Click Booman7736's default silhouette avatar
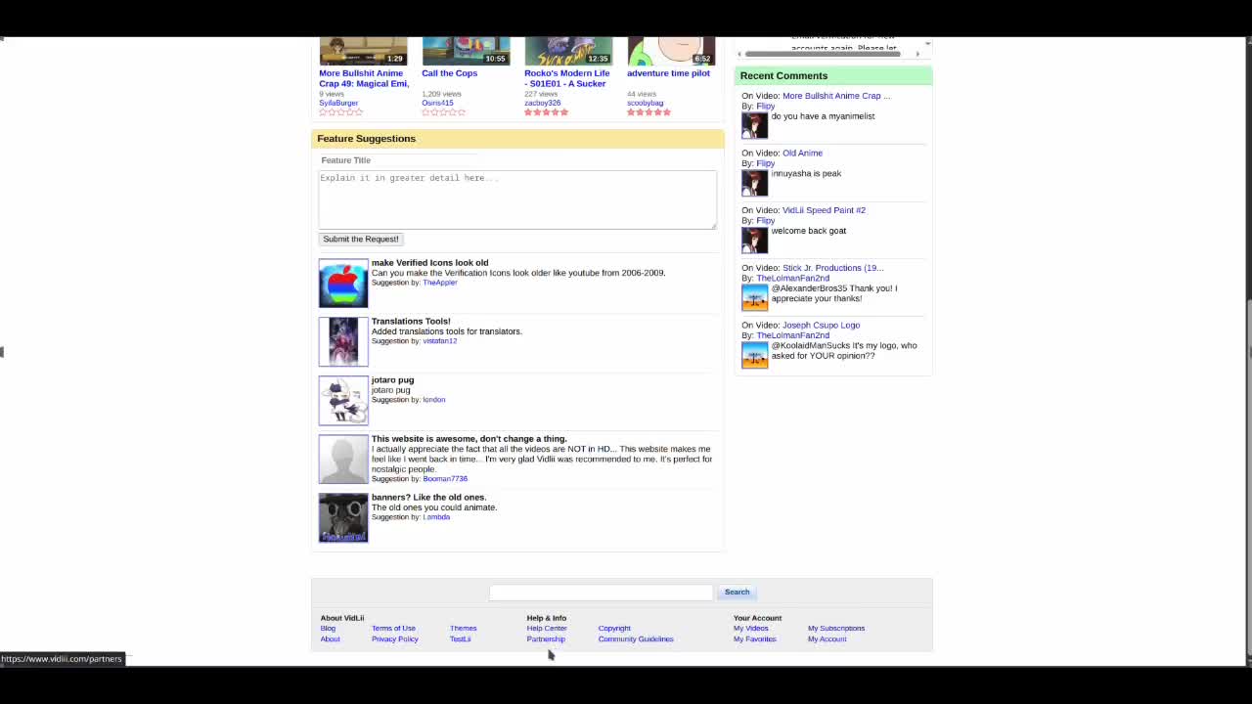1252x704 pixels. click(x=343, y=460)
